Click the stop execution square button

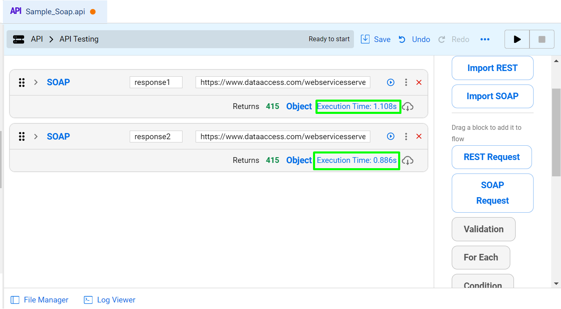[542, 40]
